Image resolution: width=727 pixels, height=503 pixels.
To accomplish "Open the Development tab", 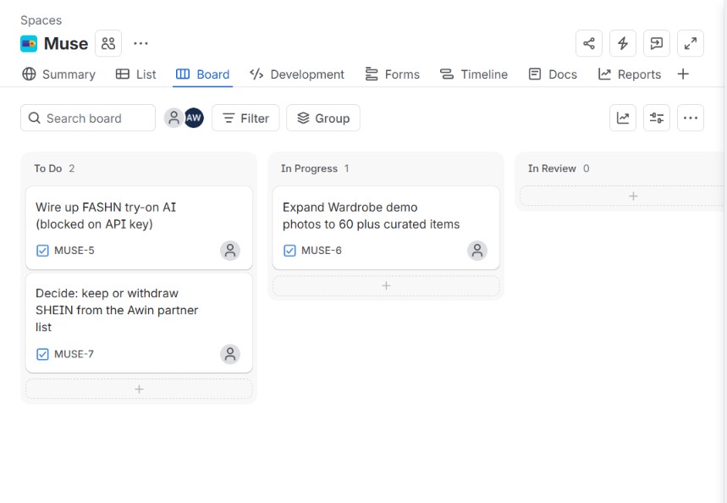I will (297, 75).
